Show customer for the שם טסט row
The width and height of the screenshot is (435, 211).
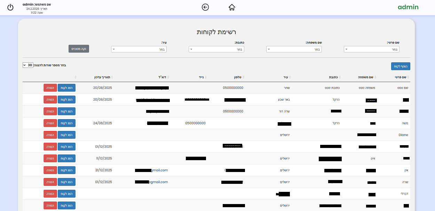[x=66, y=88]
